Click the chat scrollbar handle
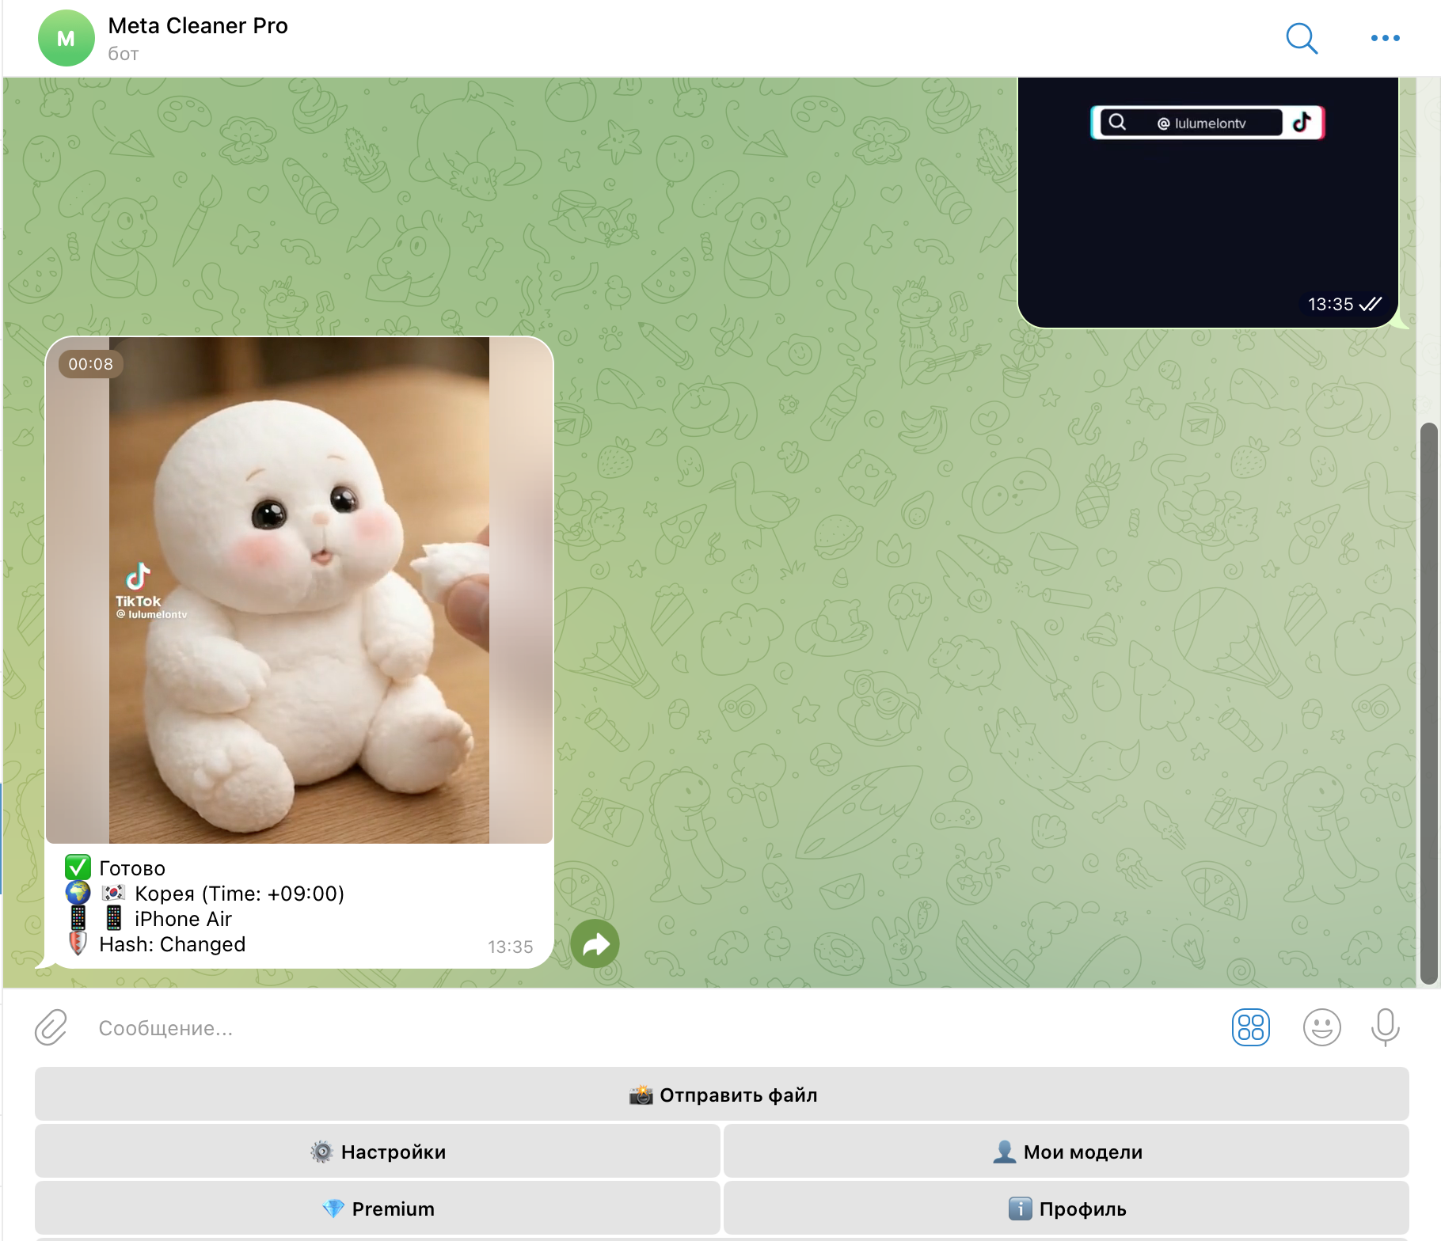Screen dimensions: 1441x1241 click(1428, 703)
